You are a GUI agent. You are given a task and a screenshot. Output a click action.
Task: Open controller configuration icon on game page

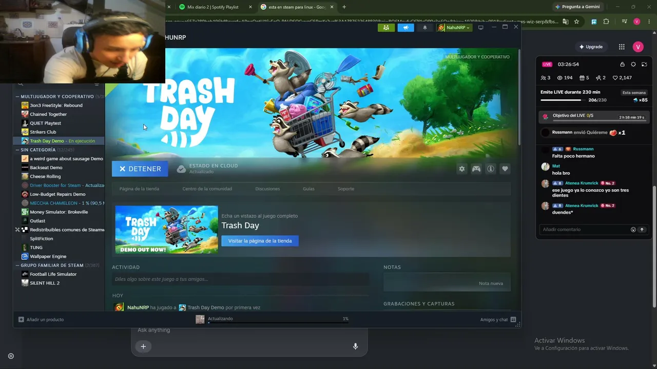tap(476, 169)
